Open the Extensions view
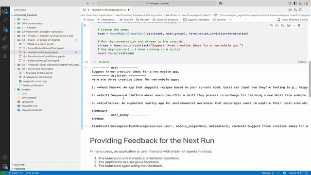Screen dimensions: 311x175 click(x=5, y=47)
